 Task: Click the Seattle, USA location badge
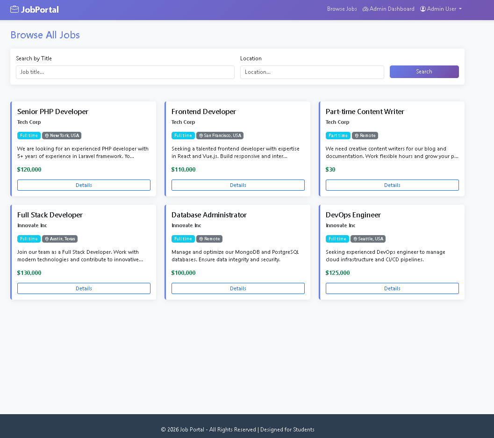coord(368,239)
